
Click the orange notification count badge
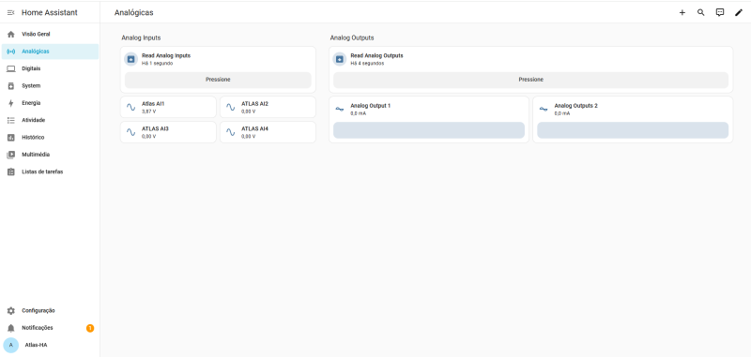point(90,328)
